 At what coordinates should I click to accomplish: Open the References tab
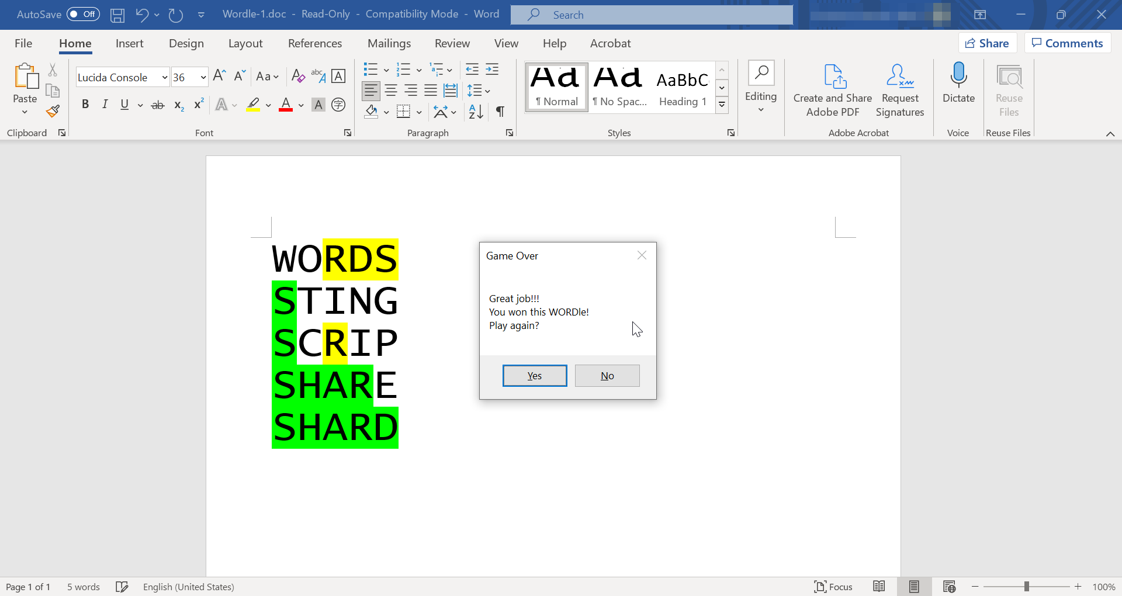(315, 43)
